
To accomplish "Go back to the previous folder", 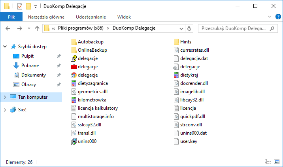I will [8, 28].
